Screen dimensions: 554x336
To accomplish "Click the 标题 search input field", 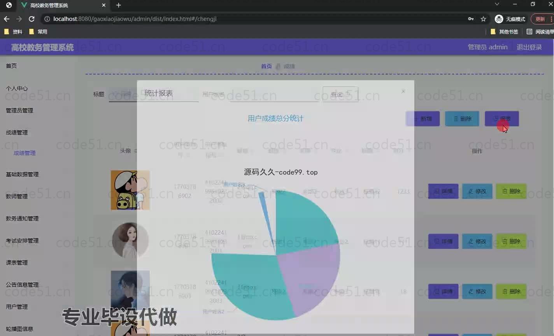I will tap(154, 94).
